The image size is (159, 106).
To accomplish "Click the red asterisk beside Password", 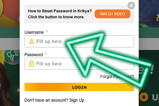I will pos(46,54).
